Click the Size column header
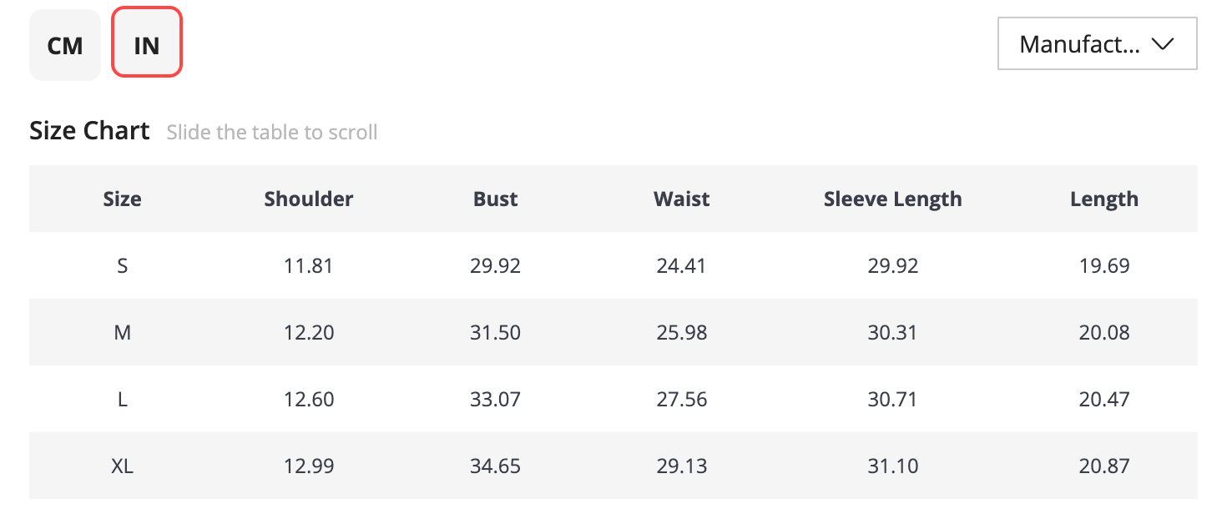This screenshot has height=519, width=1232. [123, 199]
